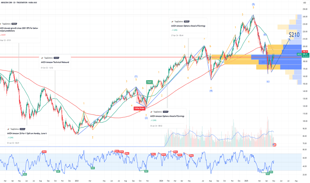Screen dimensions: 310x183
Task: Select the blue (5) wave label at top
Action: [x=253, y=4]
